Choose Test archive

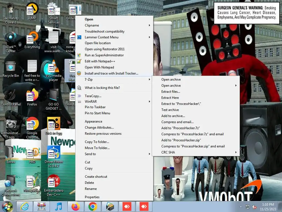[x=196, y=110]
